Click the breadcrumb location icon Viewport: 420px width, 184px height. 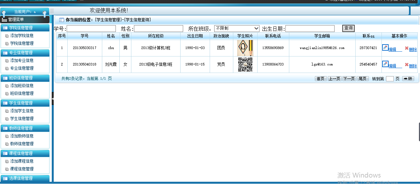point(61,20)
